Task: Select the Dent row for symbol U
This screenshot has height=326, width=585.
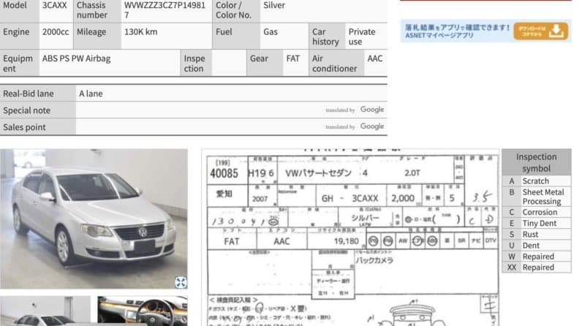Action: tap(536, 246)
